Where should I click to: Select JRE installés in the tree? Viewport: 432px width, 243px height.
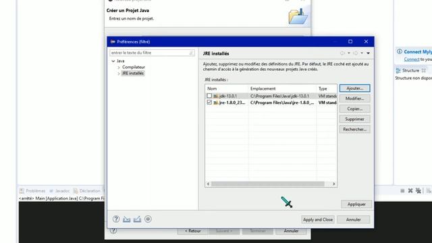coord(133,74)
